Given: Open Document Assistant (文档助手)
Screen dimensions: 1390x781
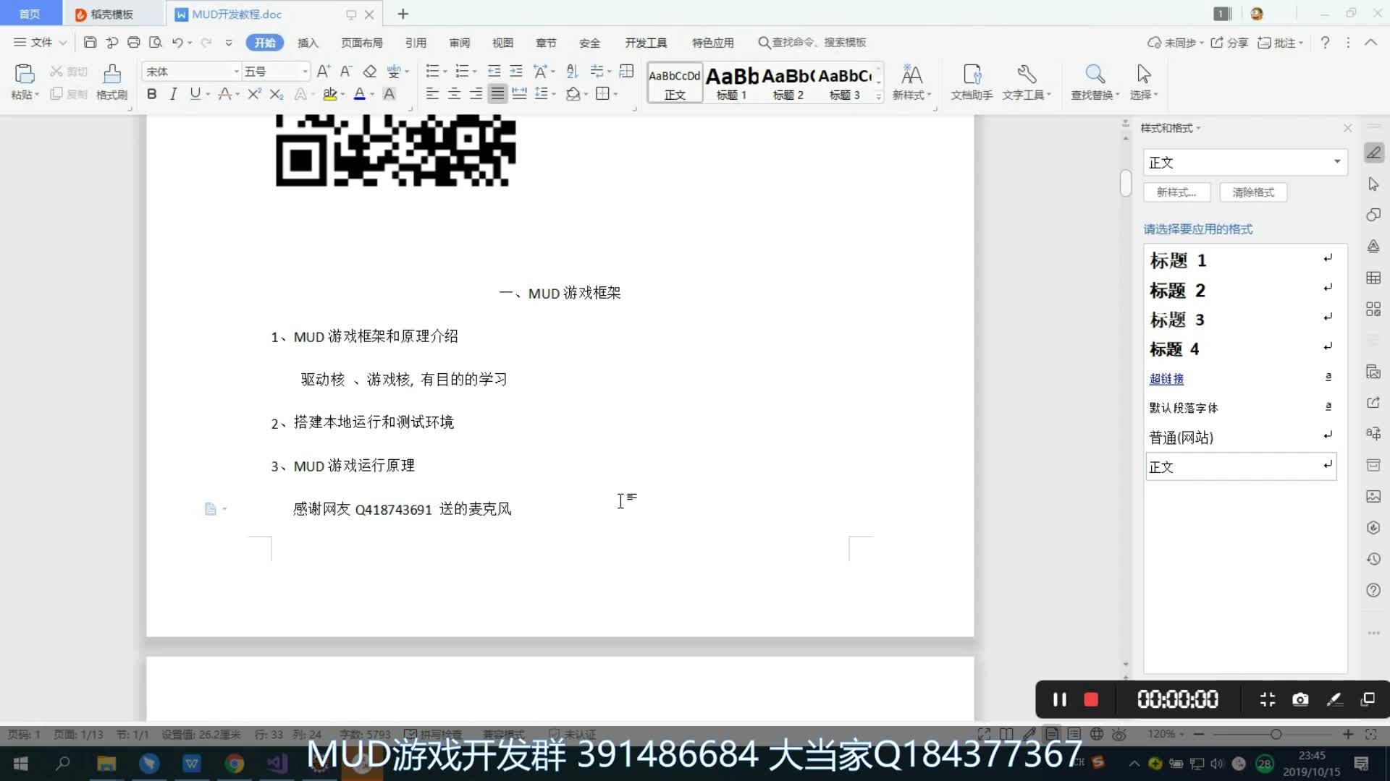Looking at the screenshot, I should tap(972, 82).
